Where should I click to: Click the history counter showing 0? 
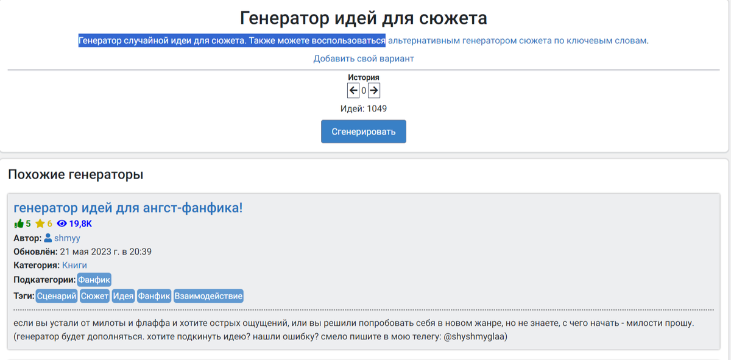pyautogui.click(x=364, y=90)
